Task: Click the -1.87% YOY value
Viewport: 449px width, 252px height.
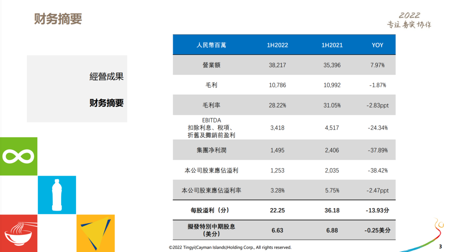Action: point(378,85)
